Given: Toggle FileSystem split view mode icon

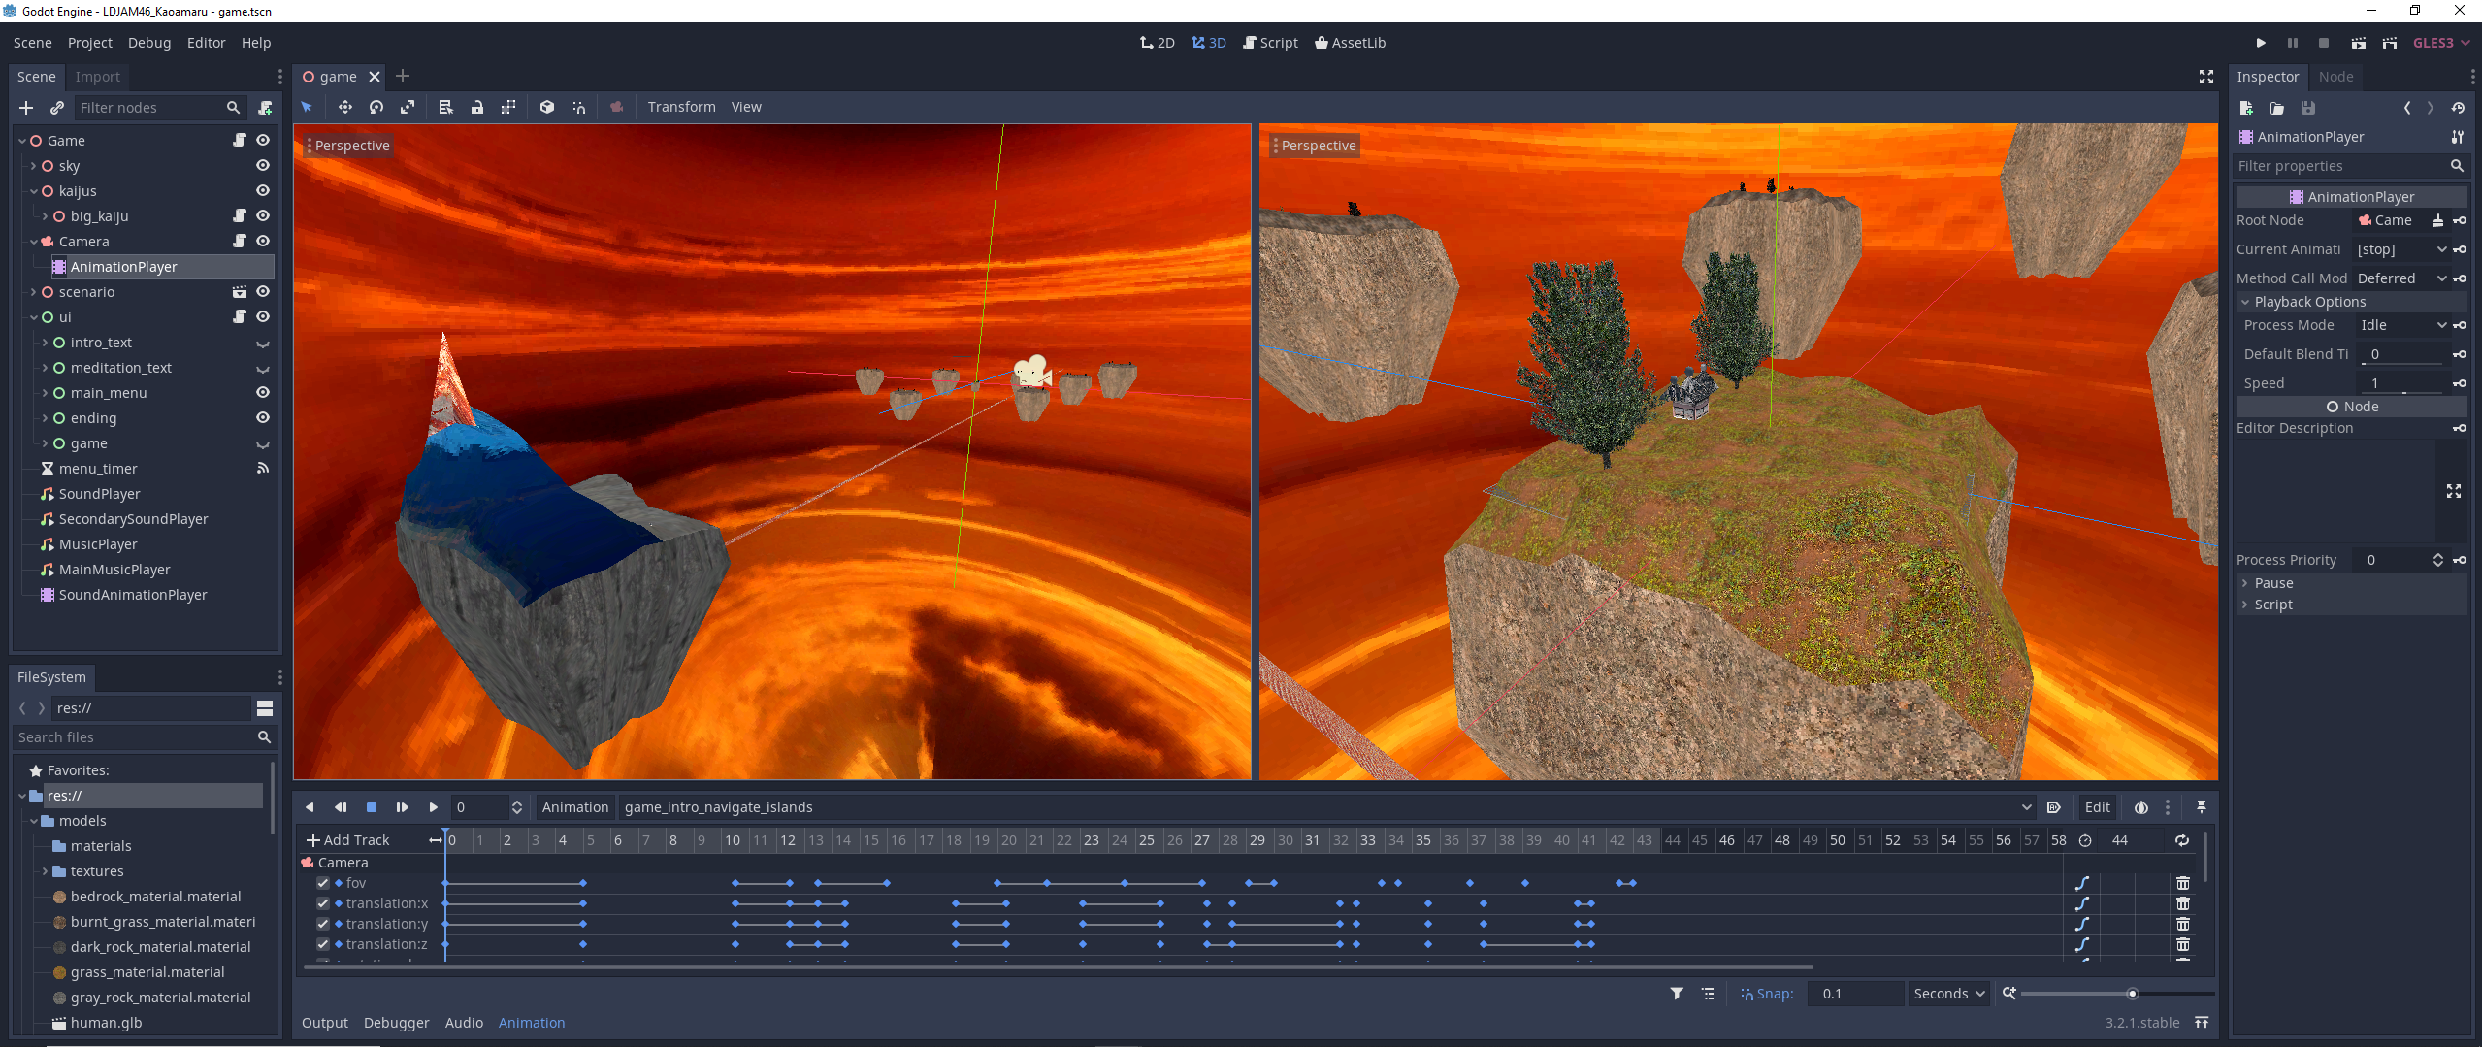Looking at the screenshot, I should click(265, 708).
